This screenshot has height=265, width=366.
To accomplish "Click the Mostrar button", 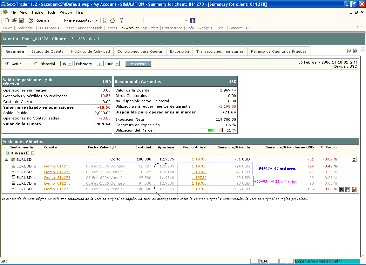I will point(138,64).
